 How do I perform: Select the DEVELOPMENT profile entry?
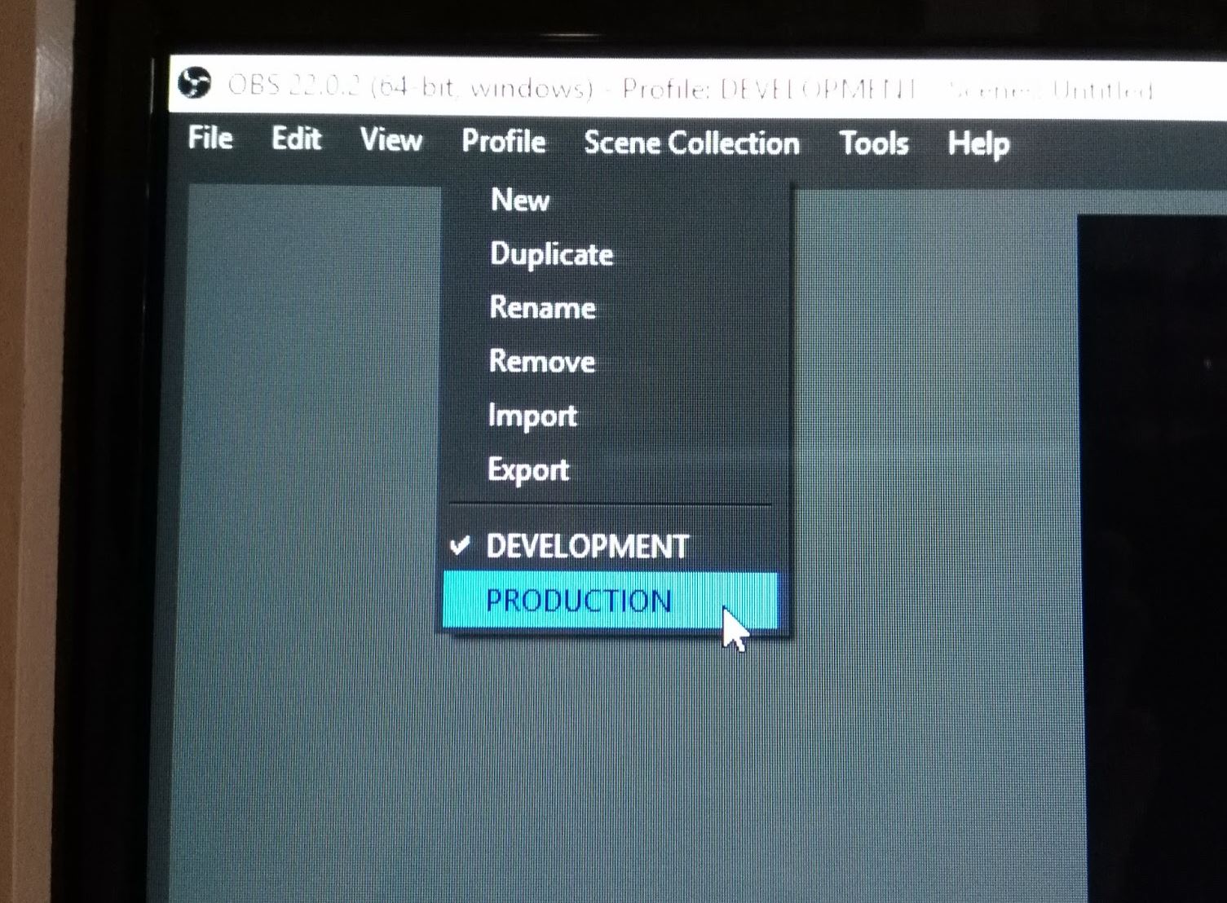click(x=587, y=546)
